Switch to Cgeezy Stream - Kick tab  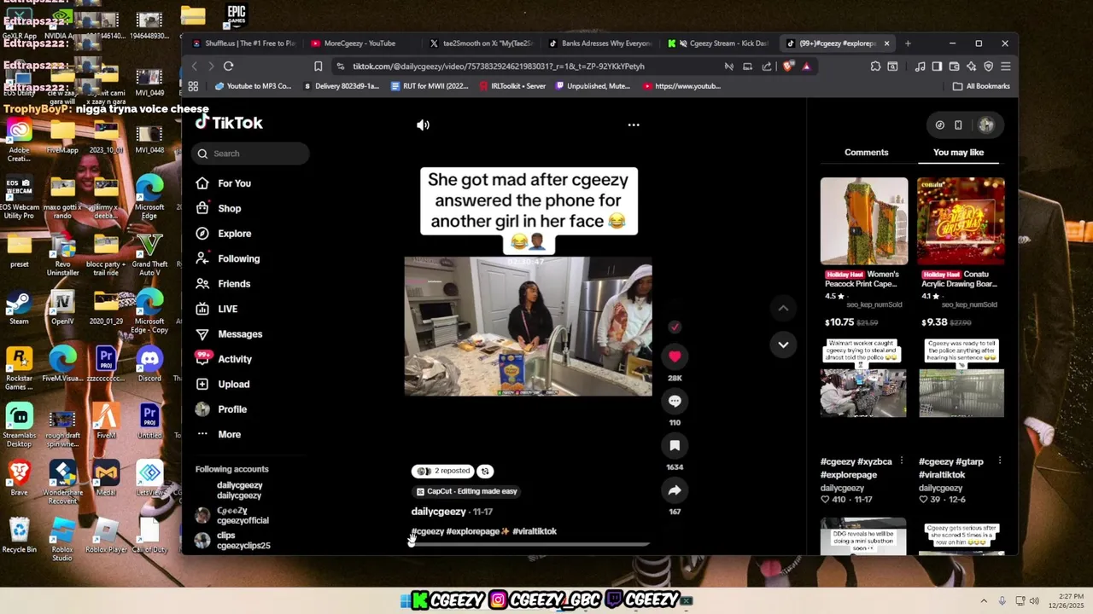[719, 43]
